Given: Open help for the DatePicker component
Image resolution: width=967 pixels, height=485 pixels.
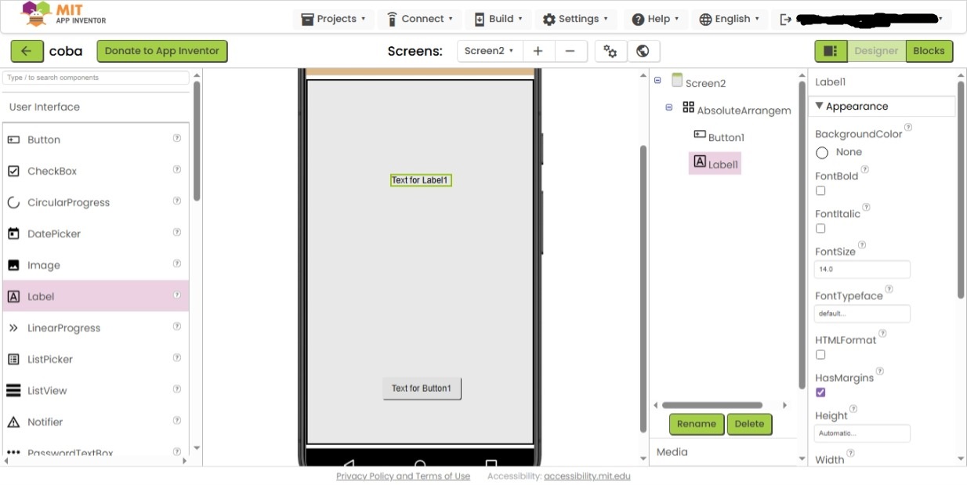Looking at the screenshot, I should point(177,232).
